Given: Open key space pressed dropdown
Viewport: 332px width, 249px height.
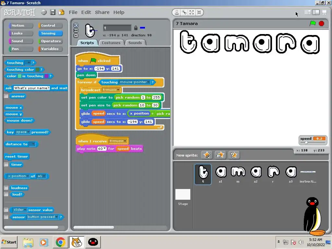Looking at the screenshot, I should pos(23,132).
